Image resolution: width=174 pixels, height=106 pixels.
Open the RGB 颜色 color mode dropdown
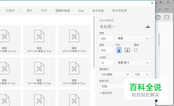point(115,75)
